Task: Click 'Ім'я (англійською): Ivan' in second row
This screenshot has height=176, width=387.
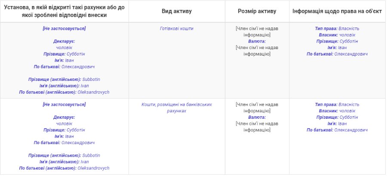Action: click(64, 162)
